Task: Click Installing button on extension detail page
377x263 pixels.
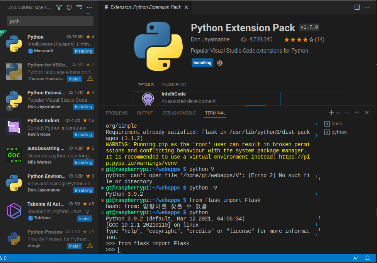Action: click(x=202, y=63)
